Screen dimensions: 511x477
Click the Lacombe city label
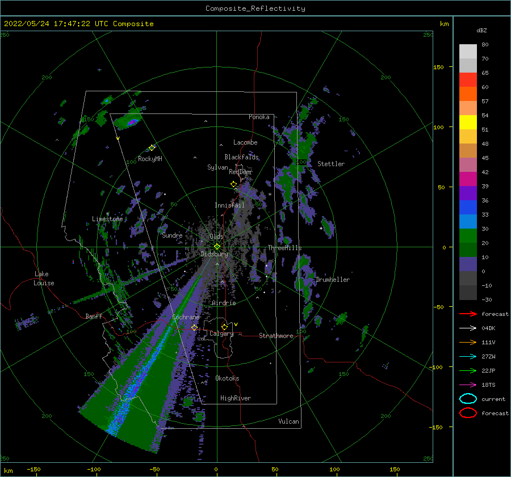(x=245, y=142)
